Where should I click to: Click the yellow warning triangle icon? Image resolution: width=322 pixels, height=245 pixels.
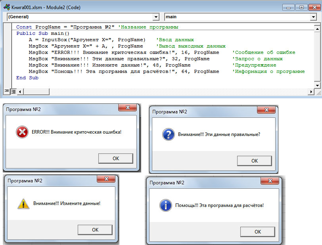point(23,203)
